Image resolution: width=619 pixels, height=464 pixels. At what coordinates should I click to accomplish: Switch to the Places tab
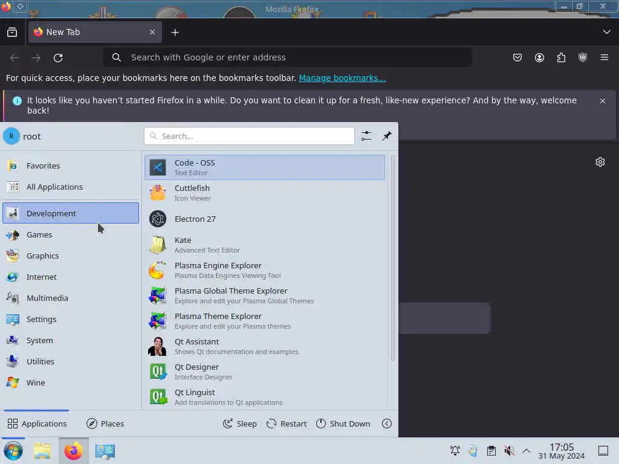point(105,424)
